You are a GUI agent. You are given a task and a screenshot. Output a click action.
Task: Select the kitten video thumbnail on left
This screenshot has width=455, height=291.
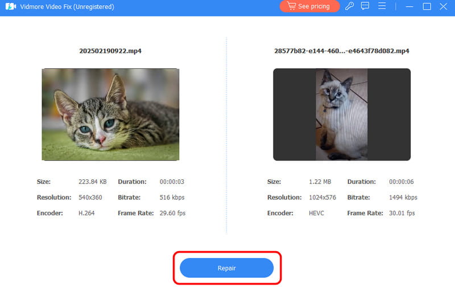(110, 114)
